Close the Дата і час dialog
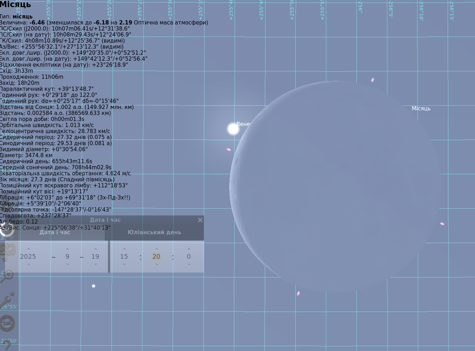This screenshot has height=351, width=475. (x=200, y=220)
